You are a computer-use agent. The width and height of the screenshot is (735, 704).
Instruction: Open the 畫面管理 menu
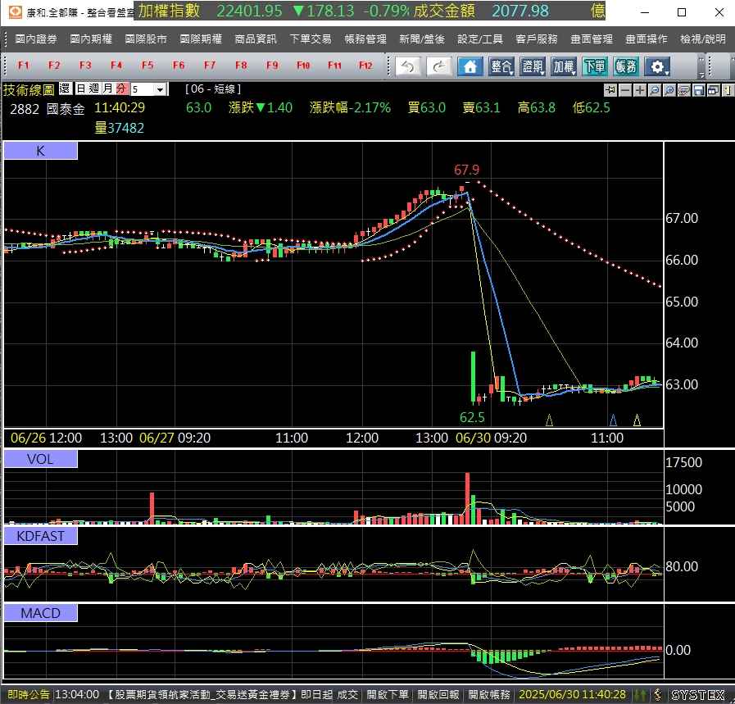(592, 39)
